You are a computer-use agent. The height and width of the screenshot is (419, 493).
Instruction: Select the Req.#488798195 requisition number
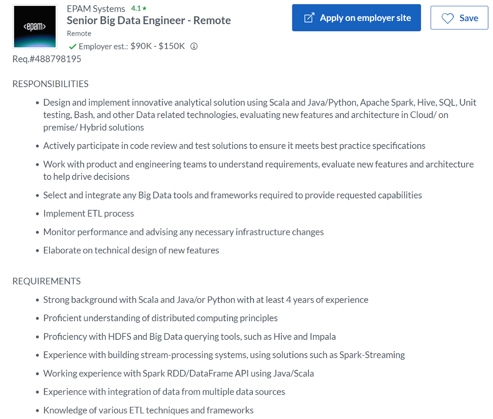point(46,59)
